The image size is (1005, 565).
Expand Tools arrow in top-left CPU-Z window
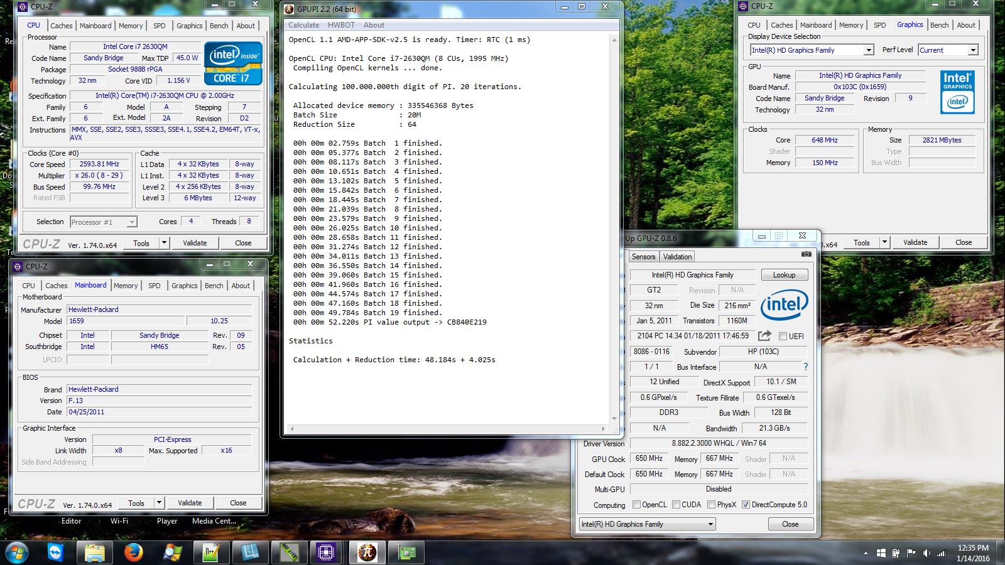[x=164, y=243]
